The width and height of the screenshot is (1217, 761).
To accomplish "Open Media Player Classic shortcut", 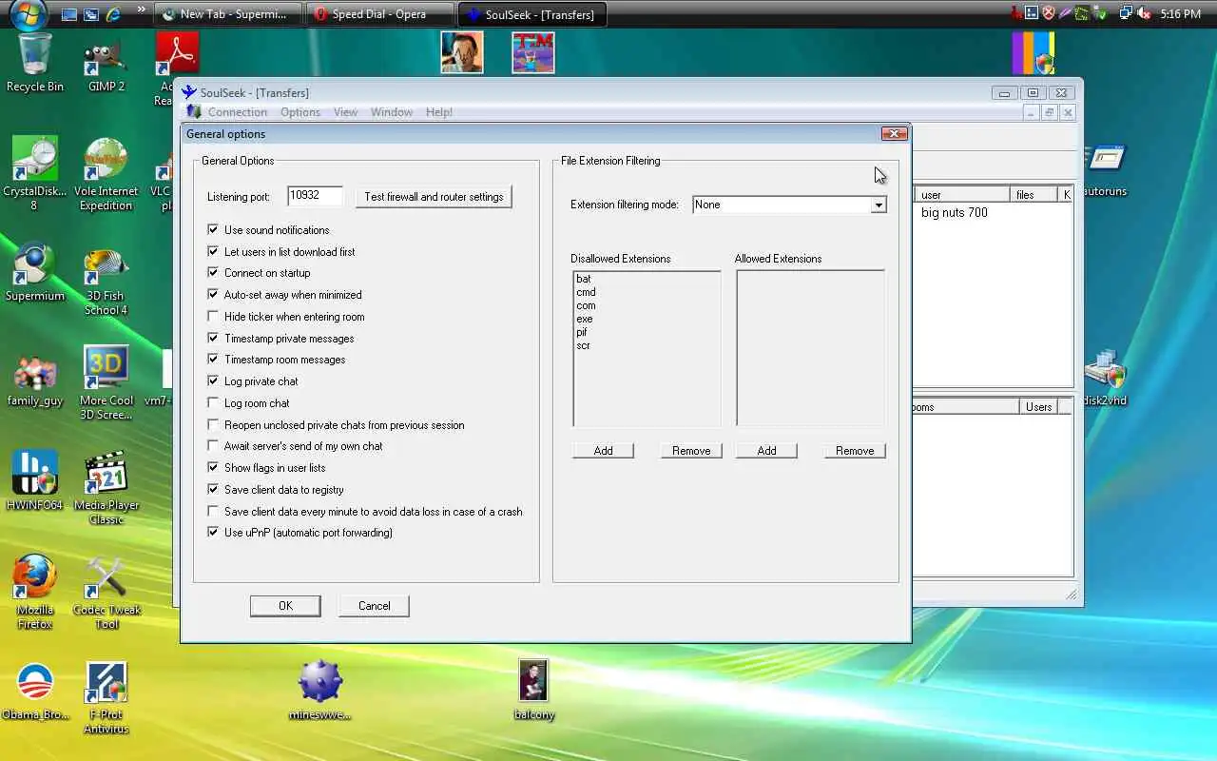I will (106, 488).
